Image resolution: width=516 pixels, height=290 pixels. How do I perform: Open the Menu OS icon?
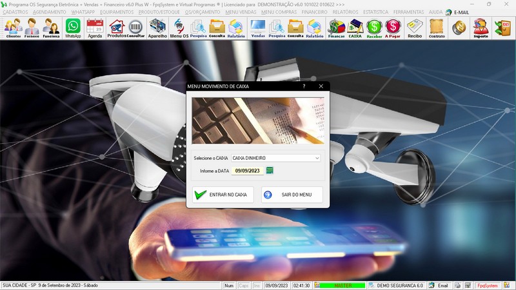(179, 28)
